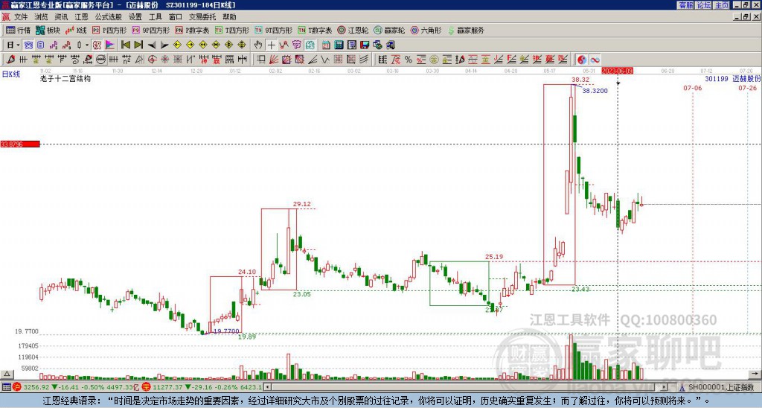Image resolution: width=762 pixels, height=408 pixels.
Task: Click the 11277.37 index value in status bar
Action: click(169, 387)
